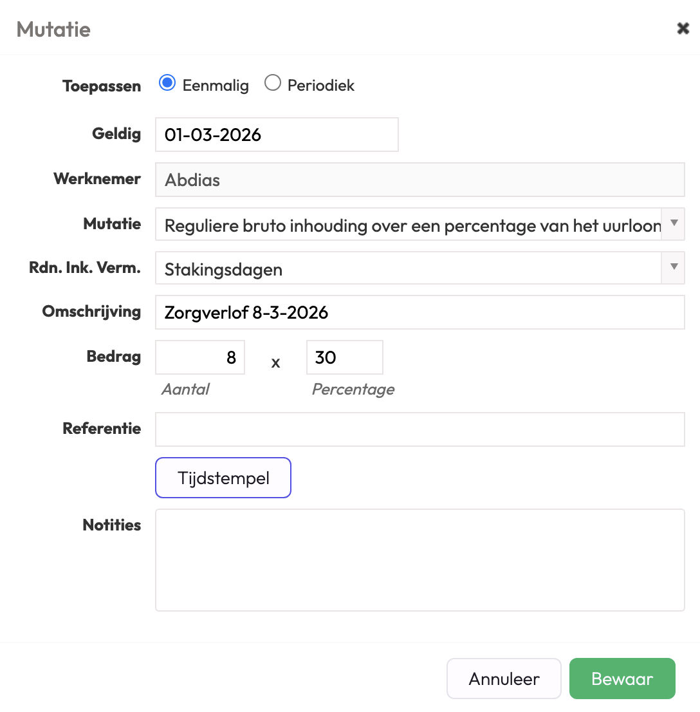Focus the empty Referentie field
This screenshot has width=700, height=712.
[419, 429]
